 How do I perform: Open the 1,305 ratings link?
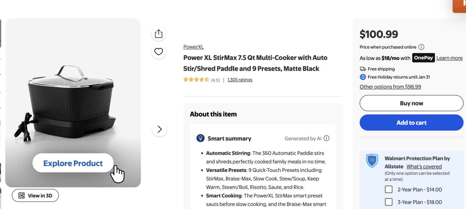(x=240, y=80)
